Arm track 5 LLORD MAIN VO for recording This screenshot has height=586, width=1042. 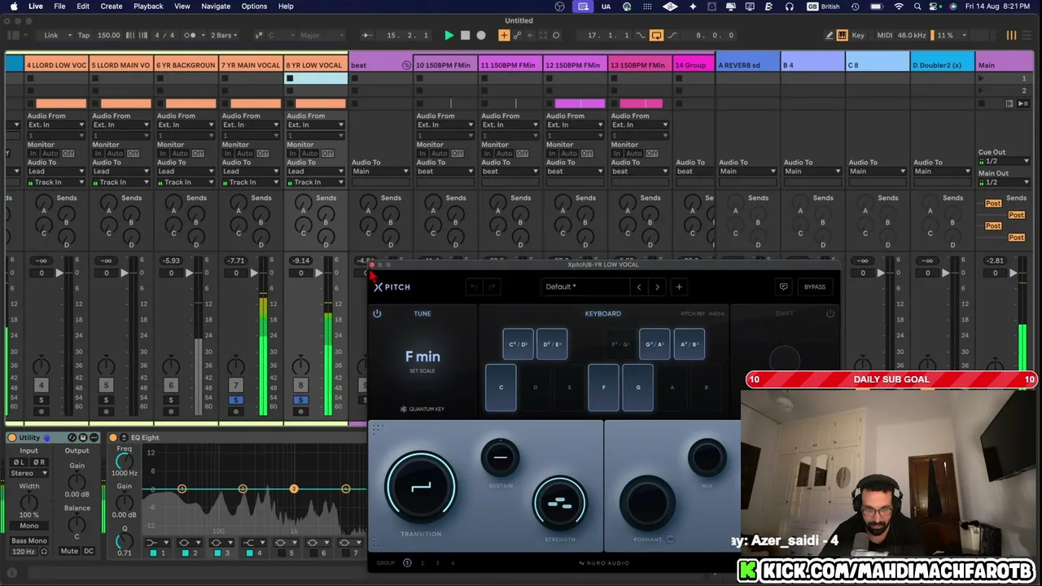pyautogui.click(x=106, y=411)
